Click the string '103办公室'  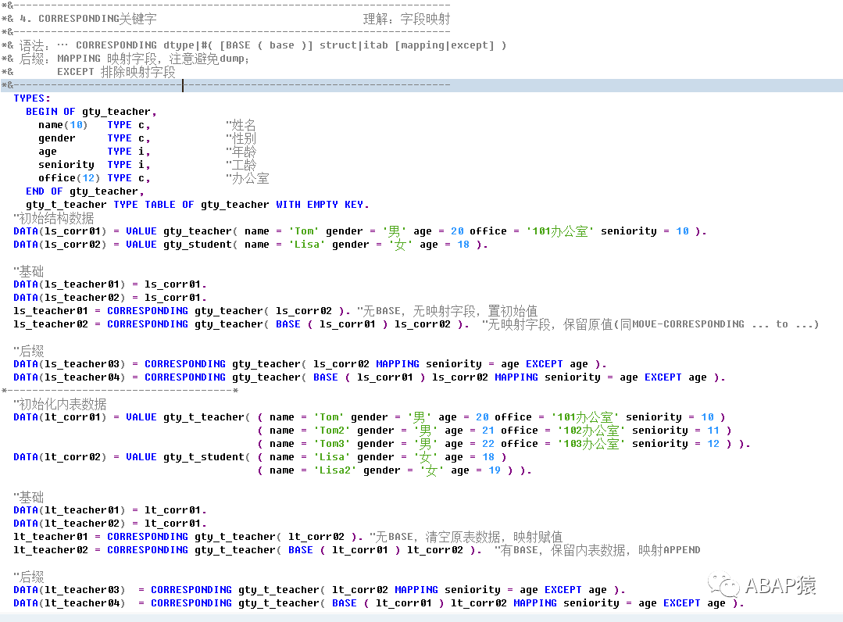(x=591, y=444)
